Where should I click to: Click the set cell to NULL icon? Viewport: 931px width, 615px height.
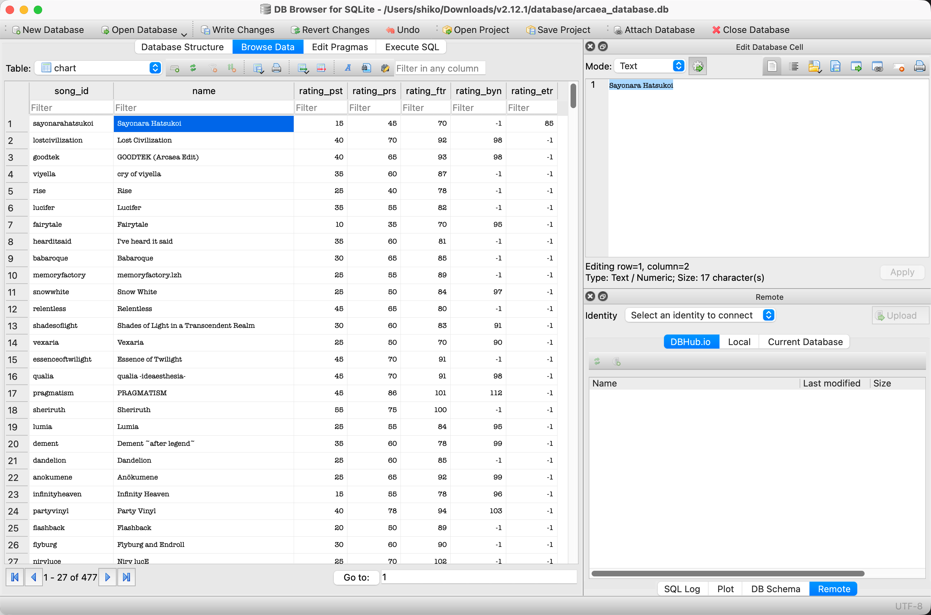[898, 66]
